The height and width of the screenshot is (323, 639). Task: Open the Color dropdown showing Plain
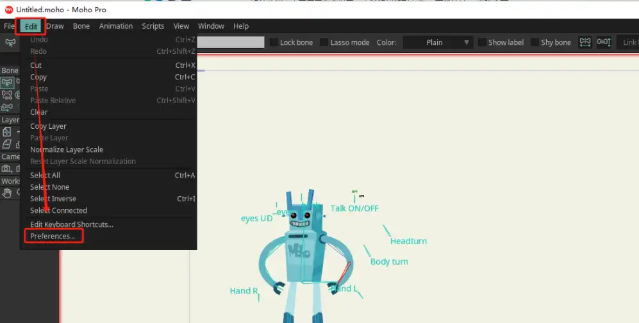click(438, 42)
